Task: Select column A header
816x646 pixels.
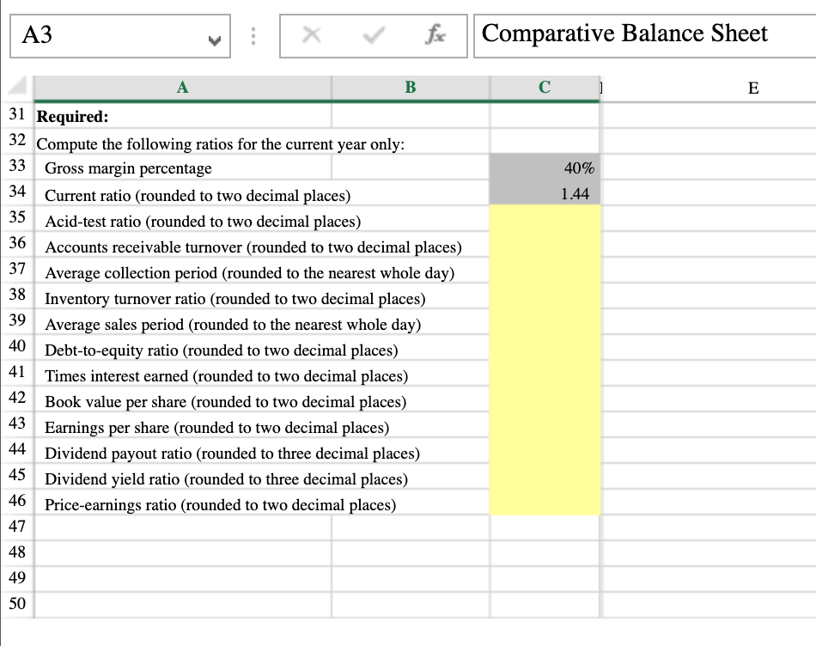Action: pos(180,87)
